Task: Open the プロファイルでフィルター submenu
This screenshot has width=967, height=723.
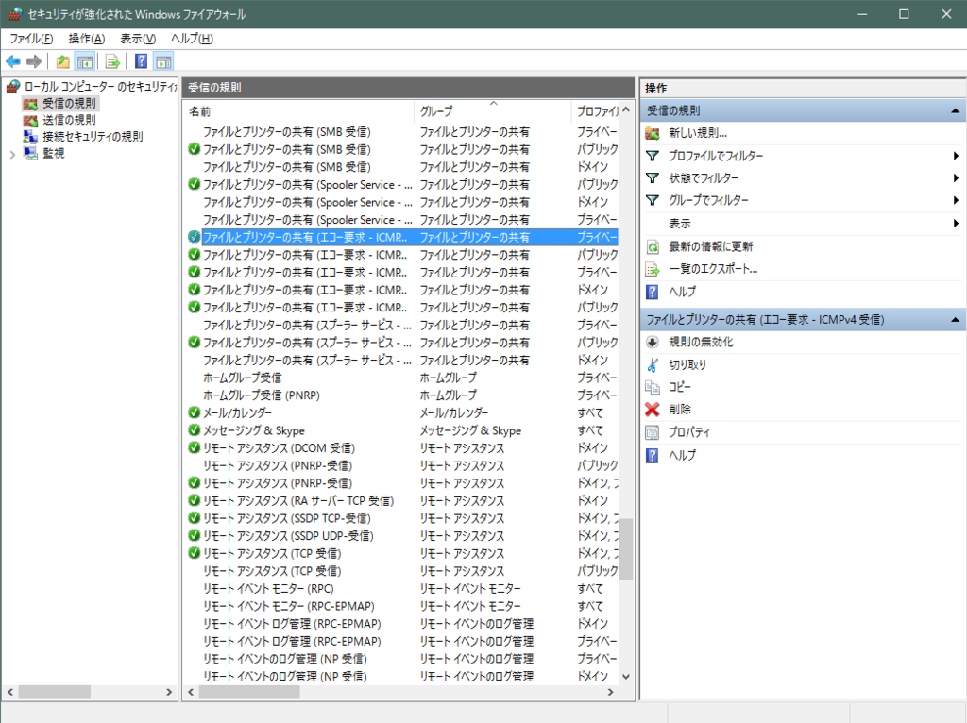Action: (803, 156)
